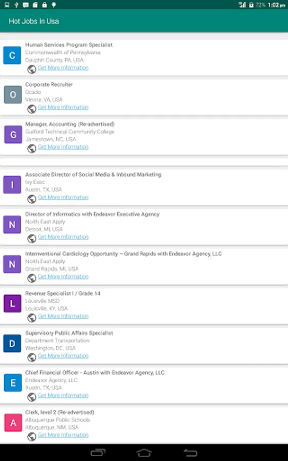Click globe icon under Associate Director of Social Media

32,199
